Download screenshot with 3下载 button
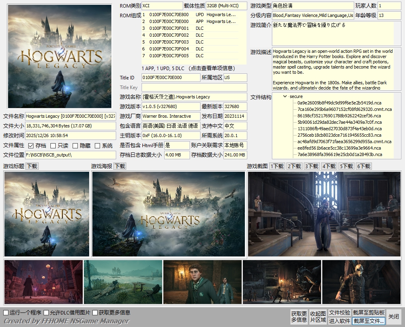 click(312, 166)
